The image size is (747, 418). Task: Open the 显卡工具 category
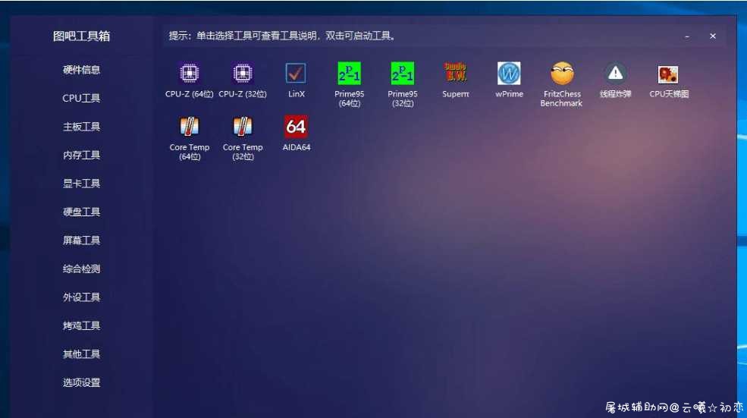[x=81, y=184]
